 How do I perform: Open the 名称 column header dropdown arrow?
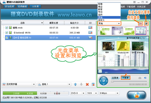point(42,23)
